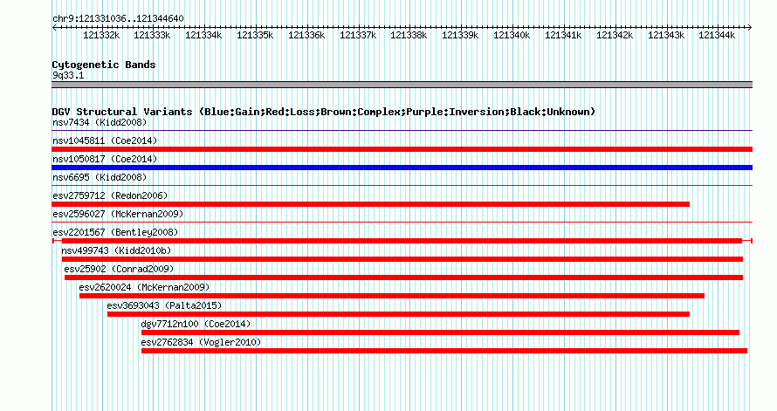
Task: Click the 9q33.1 band name text
Action: (x=68, y=75)
